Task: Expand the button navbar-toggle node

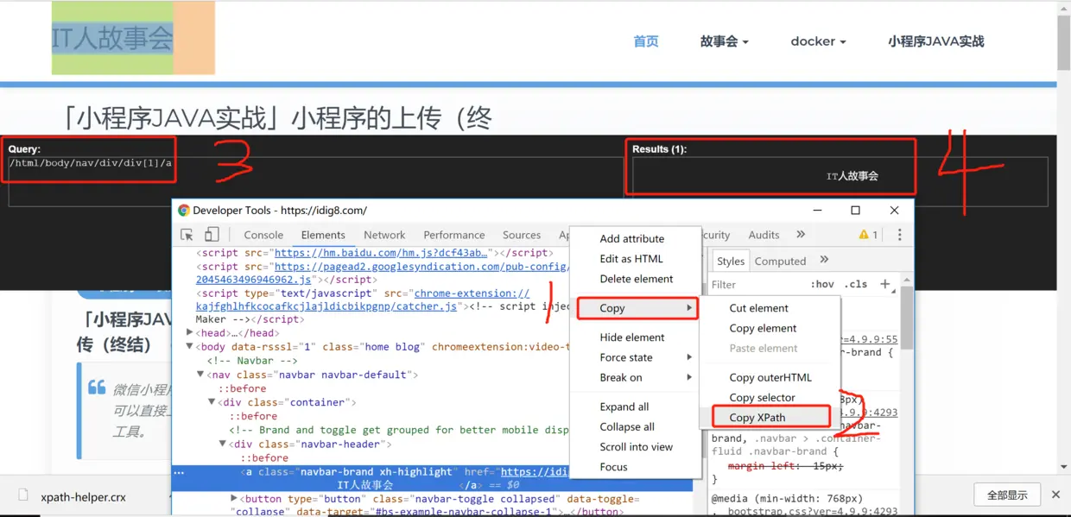Action: pyautogui.click(x=234, y=499)
